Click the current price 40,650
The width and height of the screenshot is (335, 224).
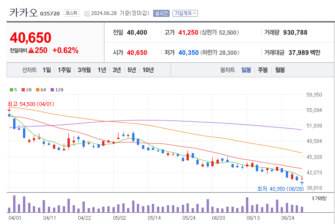tap(30, 37)
